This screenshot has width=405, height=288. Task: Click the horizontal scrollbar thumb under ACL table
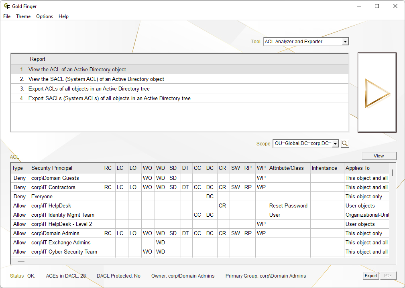coord(21,261)
